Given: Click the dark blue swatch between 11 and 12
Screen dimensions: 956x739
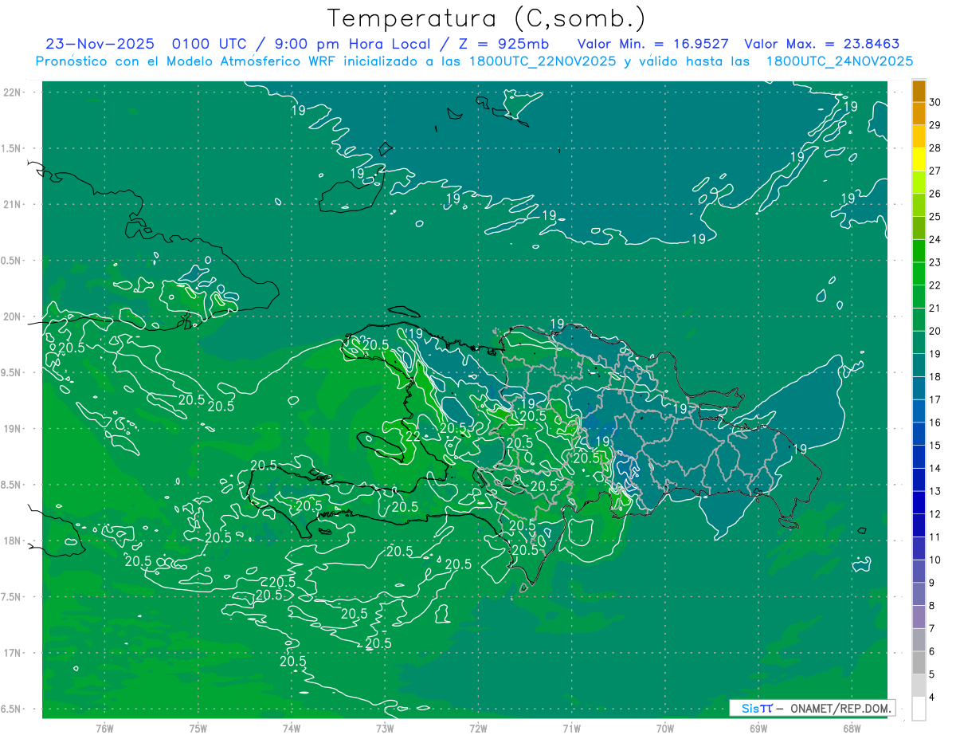Looking at the screenshot, I should [919, 525].
